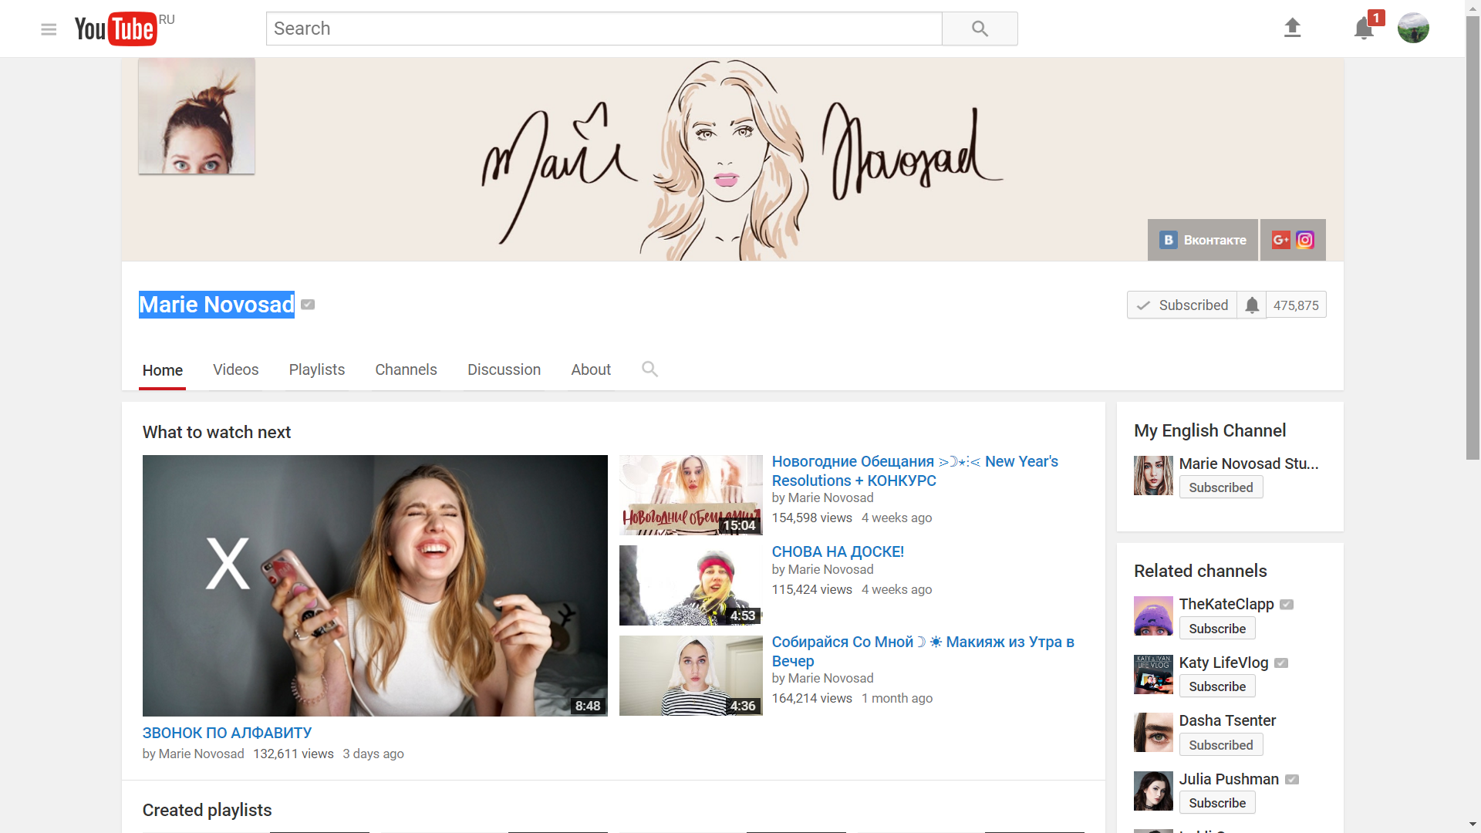The width and height of the screenshot is (1481, 833).
Task: Open the notifications bell in header
Action: pos(1364,29)
